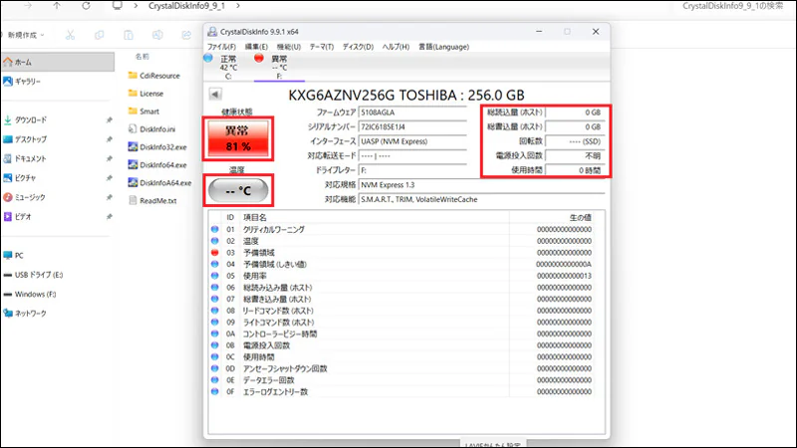
Task: Select the 0B 電源投入回数 row
Action: (x=401, y=345)
